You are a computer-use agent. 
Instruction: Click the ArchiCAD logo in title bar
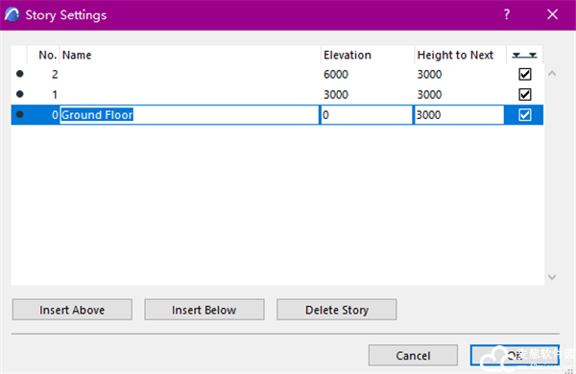tap(12, 14)
